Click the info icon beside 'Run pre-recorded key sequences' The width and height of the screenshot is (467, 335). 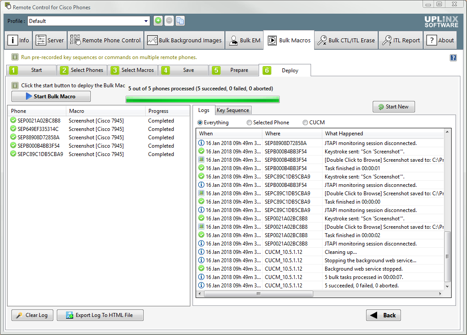pyautogui.click(x=15, y=57)
